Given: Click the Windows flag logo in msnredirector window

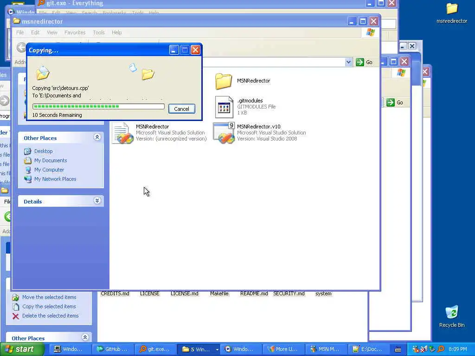Looking at the screenshot, I should (x=371, y=32).
